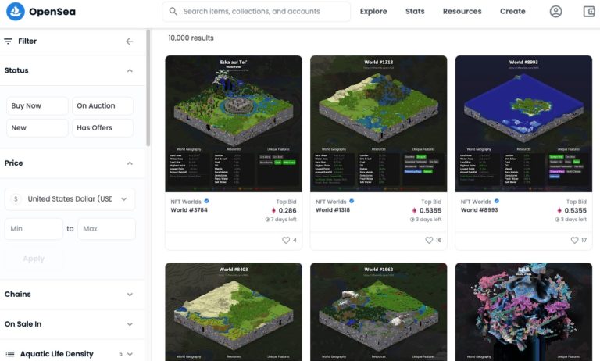Image resolution: width=600 pixels, height=361 pixels.
Task: Toggle the New status filter
Action: point(37,128)
